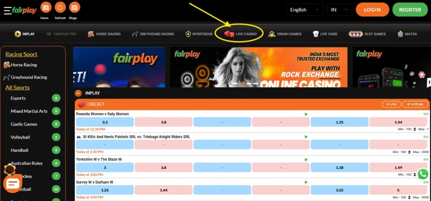Click the INPLAY section live icon
This screenshot has width=431, height=201.
pos(78,93)
